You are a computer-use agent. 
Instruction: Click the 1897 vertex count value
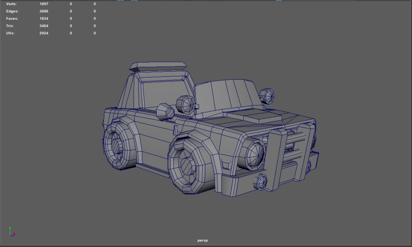click(x=43, y=4)
